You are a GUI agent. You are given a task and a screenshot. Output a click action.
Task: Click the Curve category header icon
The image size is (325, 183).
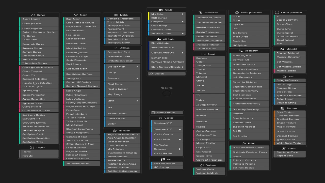tap(33, 15)
